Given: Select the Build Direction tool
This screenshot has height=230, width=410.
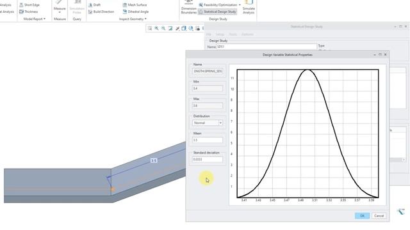Looking at the screenshot, I should coord(101,11).
